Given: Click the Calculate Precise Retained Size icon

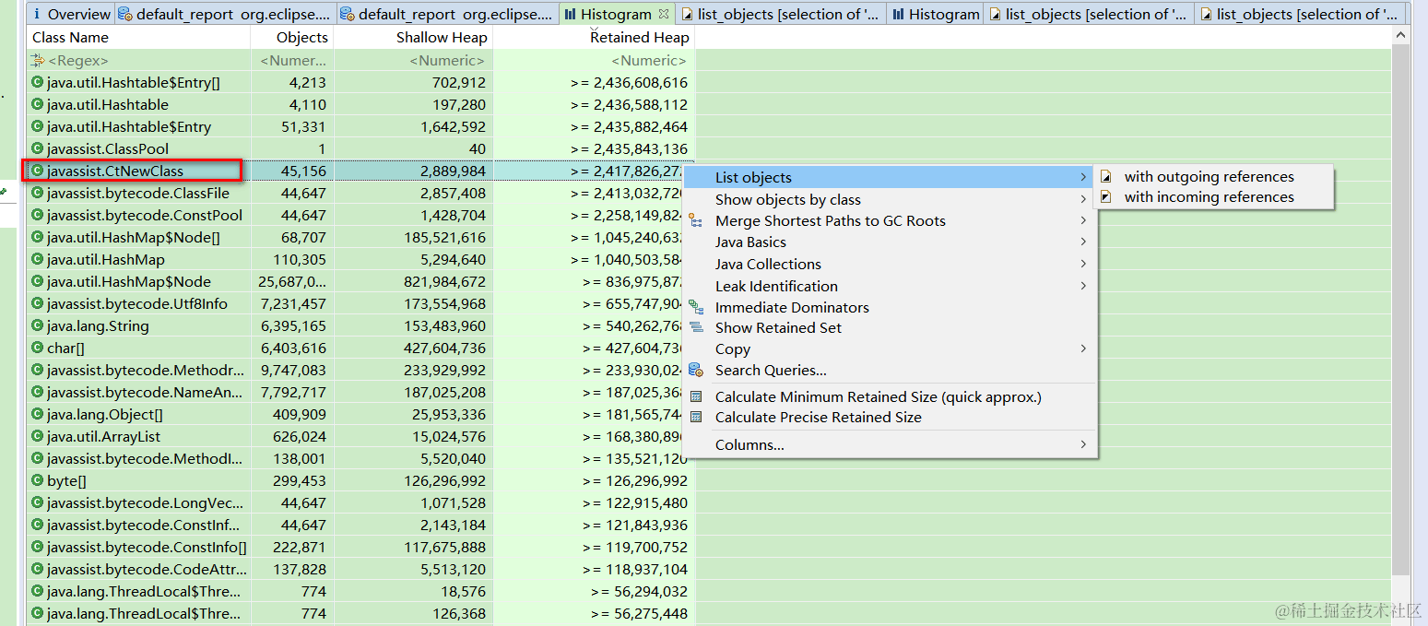Looking at the screenshot, I should click(696, 417).
